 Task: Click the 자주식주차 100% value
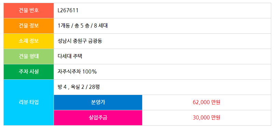pos(77,72)
